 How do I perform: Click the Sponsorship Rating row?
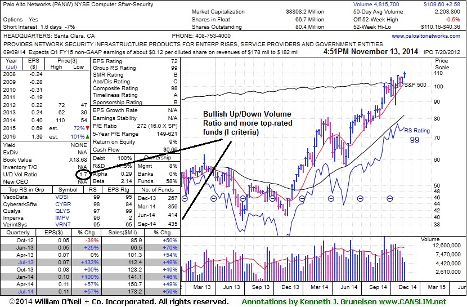135,102
